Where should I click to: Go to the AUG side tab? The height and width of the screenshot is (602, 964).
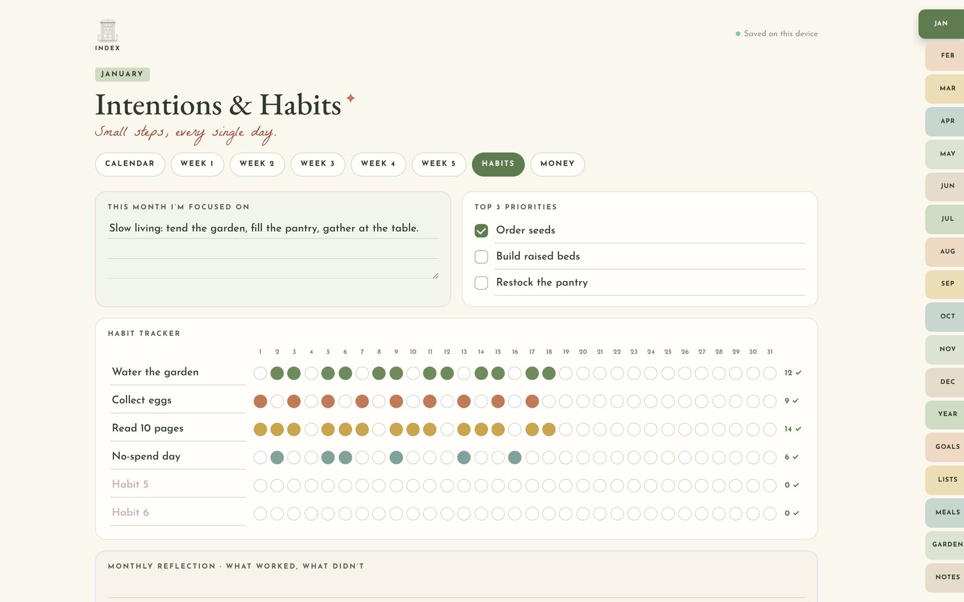[x=946, y=252]
